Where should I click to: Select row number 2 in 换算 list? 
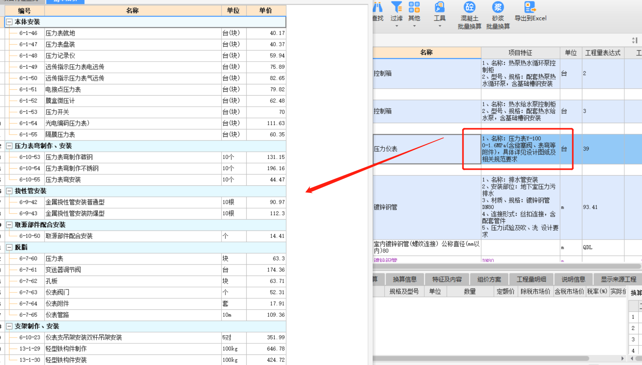coord(633,328)
